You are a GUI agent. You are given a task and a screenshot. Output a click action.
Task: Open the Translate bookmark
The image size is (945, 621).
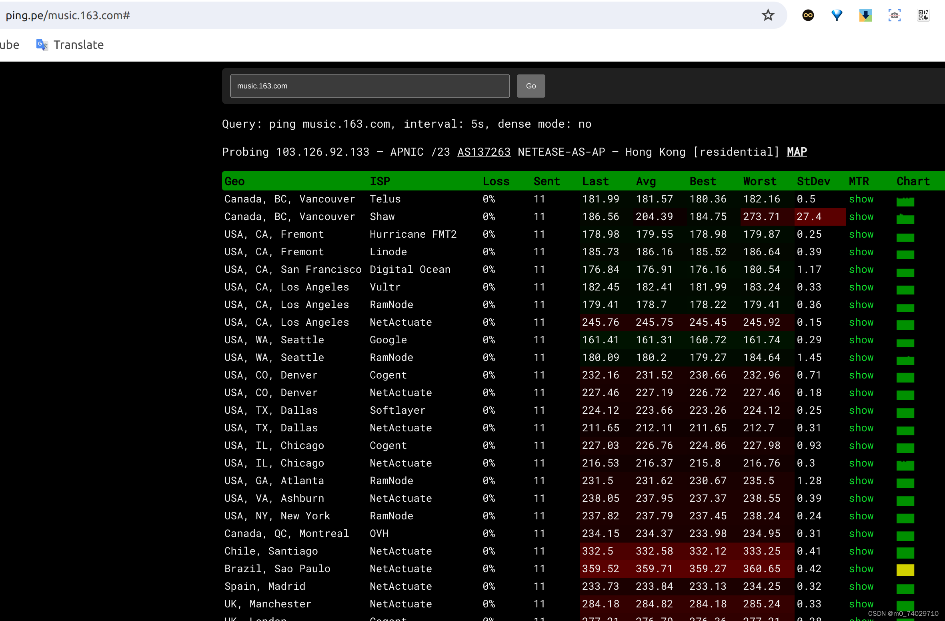[x=78, y=45]
